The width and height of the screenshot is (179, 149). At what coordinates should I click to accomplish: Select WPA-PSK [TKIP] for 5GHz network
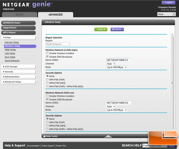coord(47,122)
